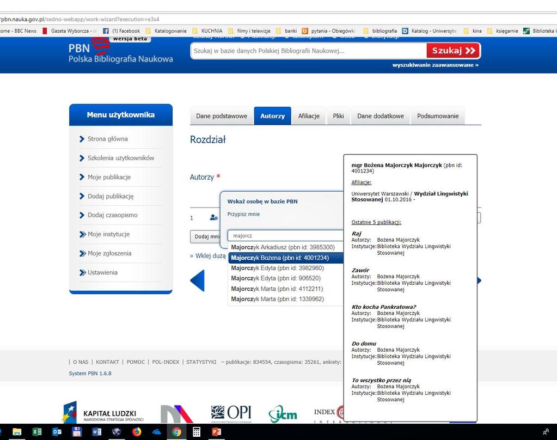Pick Majorczyk Marta (pbn id: 4112211)
This screenshot has height=440, width=557.
tap(286, 289)
